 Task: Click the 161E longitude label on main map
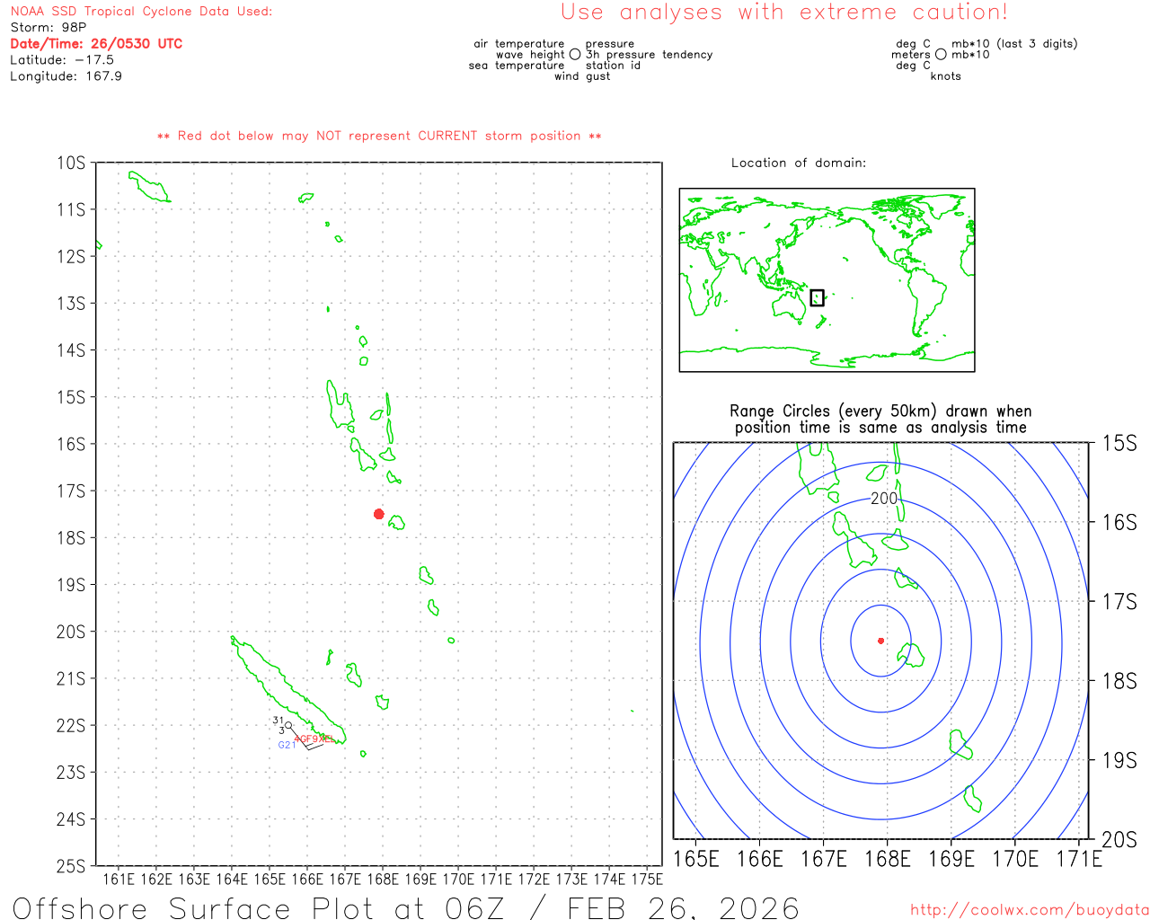click(x=119, y=880)
